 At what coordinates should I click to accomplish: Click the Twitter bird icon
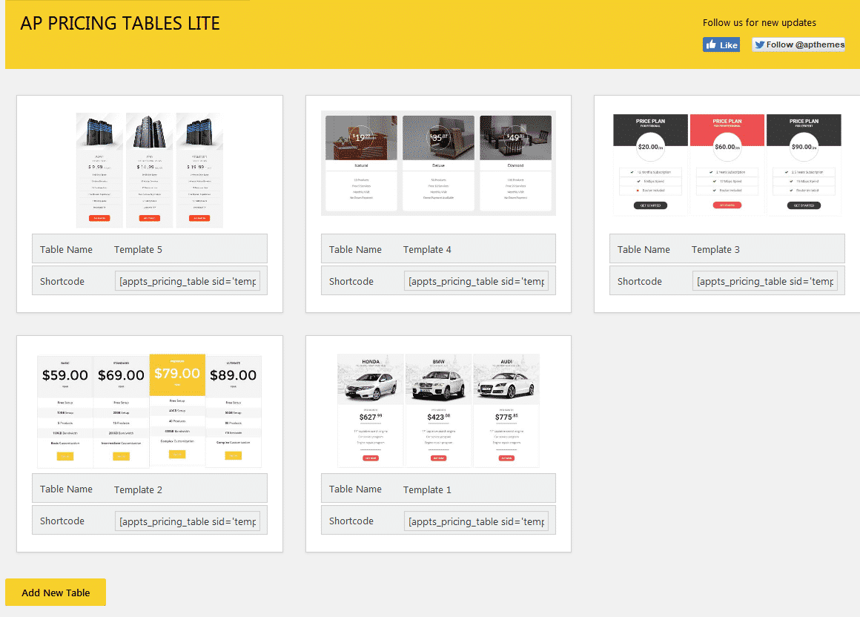(759, 44)
